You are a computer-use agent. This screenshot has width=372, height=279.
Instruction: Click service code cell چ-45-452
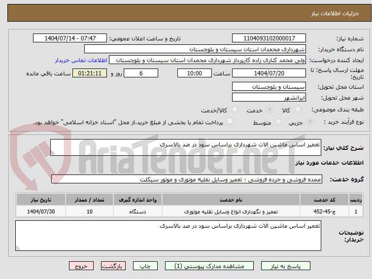point(324,211)
